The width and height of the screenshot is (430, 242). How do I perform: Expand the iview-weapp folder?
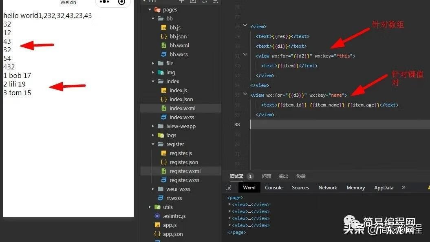pyautogui.click(x=153, y=126)
